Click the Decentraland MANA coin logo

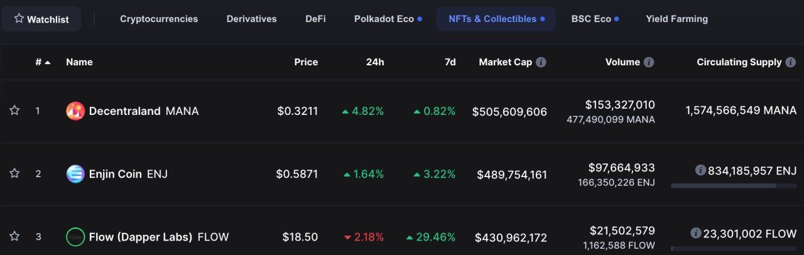(x=75, y=111)
